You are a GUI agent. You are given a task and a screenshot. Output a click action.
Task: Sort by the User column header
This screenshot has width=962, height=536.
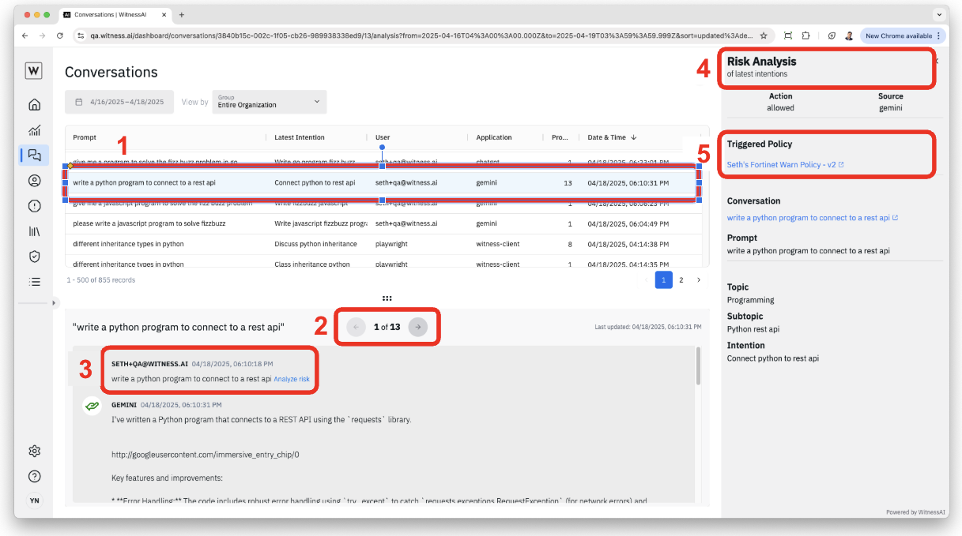coord(383,137)
